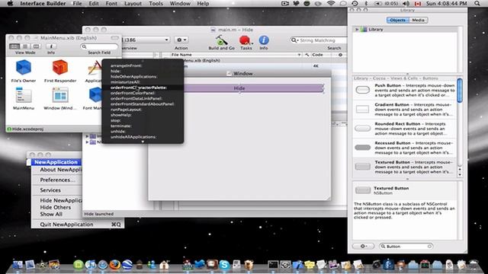
Task: Click the Library search field containing Button
Action: click(406, 247)
